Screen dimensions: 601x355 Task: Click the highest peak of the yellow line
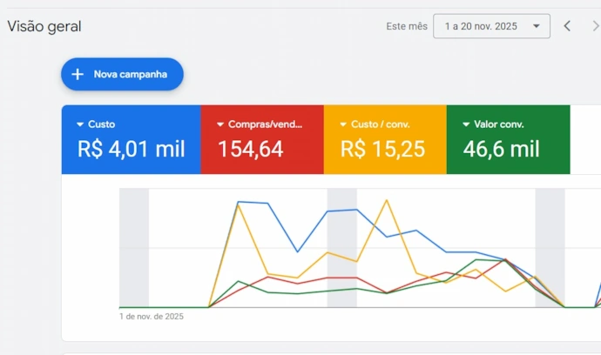(x=385, y=200)
